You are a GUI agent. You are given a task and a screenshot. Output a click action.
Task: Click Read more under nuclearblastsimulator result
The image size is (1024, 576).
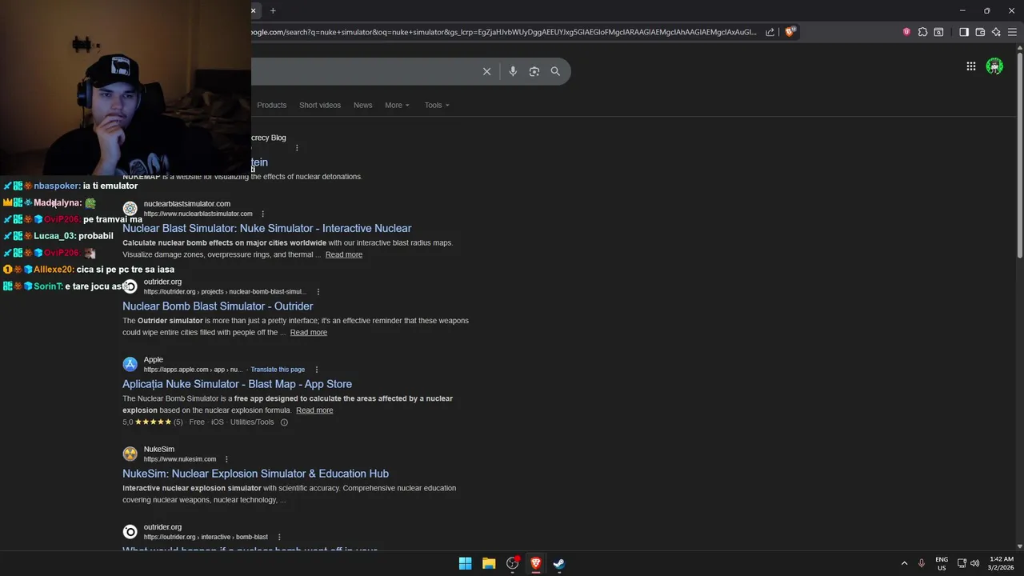click(x=344, y=254)
